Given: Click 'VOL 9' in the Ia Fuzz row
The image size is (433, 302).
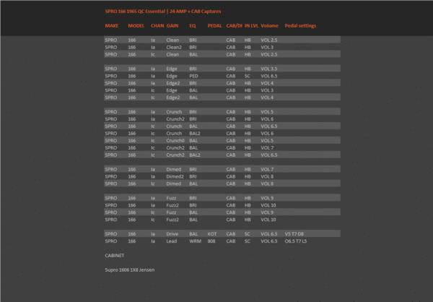Looking at the screenshot, I should point(267,198).
